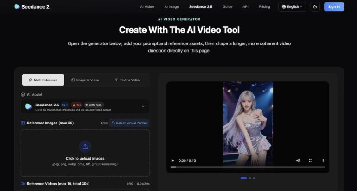The image size is (357, 191).
Task: Click the '0/30' image counter
Action: tap(104, 123)
